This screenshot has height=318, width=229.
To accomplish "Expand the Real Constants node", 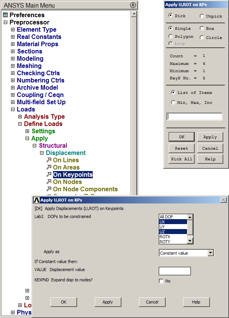I will (13, 37).
